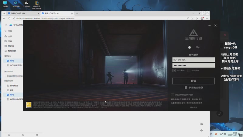Open the 自用枪码 document
The width and height of the screenshot is (243, 137).
13,86
